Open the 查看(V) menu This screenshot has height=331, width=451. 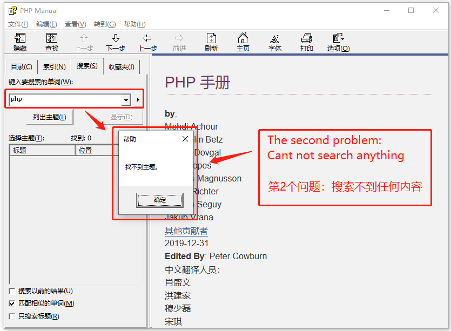76,24
